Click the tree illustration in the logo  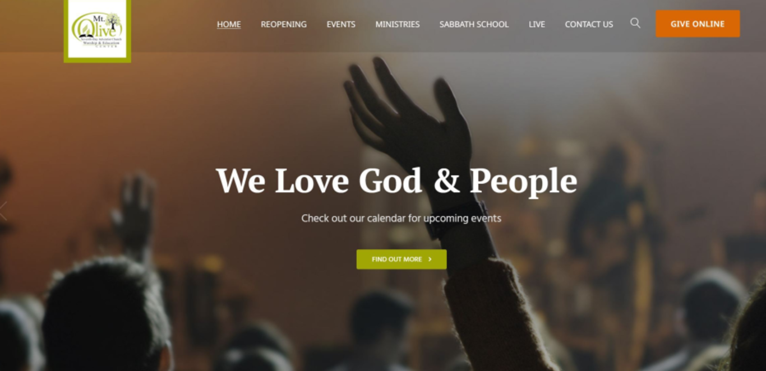tap(113, 22)
